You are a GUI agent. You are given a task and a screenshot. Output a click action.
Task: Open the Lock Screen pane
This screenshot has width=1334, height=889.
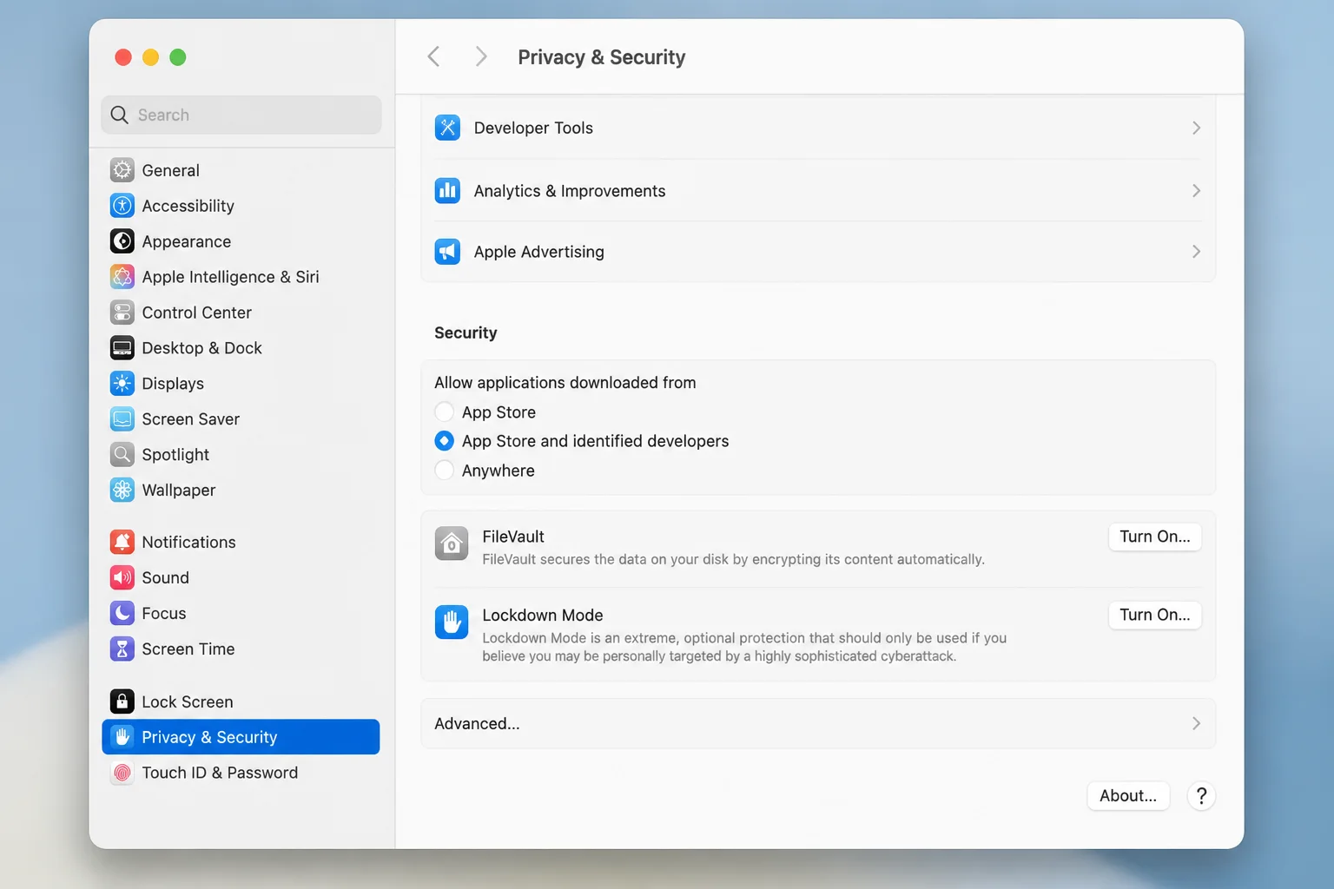241,701
